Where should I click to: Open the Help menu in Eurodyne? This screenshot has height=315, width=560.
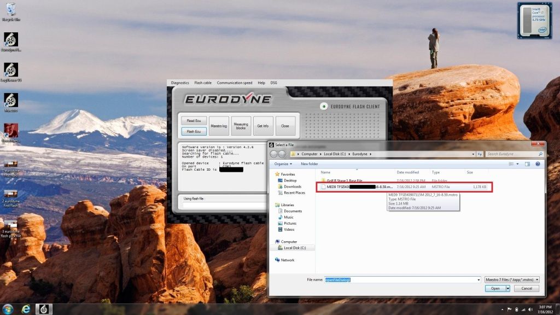pos(261,83)
